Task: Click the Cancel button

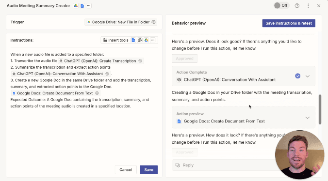Action: [x=126, y=170]
